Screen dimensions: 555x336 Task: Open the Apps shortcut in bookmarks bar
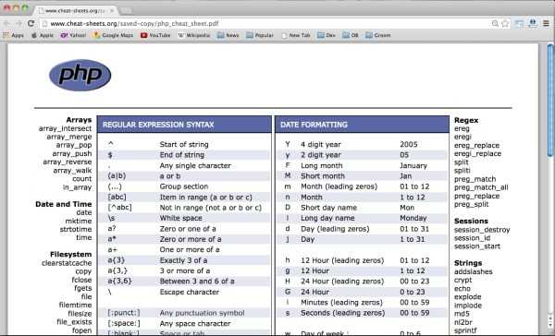coord(14,35)
